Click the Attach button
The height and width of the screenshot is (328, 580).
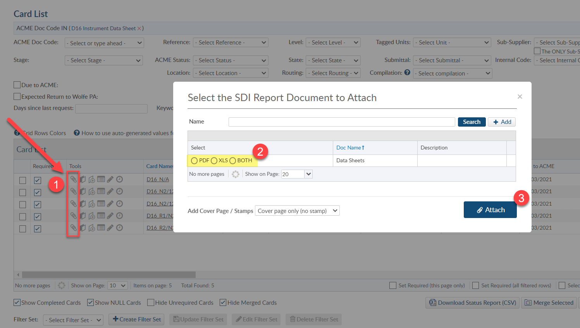[x=490, y=210]
